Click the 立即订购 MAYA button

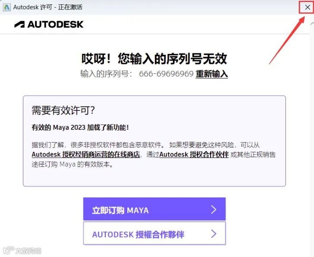[x=154, y=209]
